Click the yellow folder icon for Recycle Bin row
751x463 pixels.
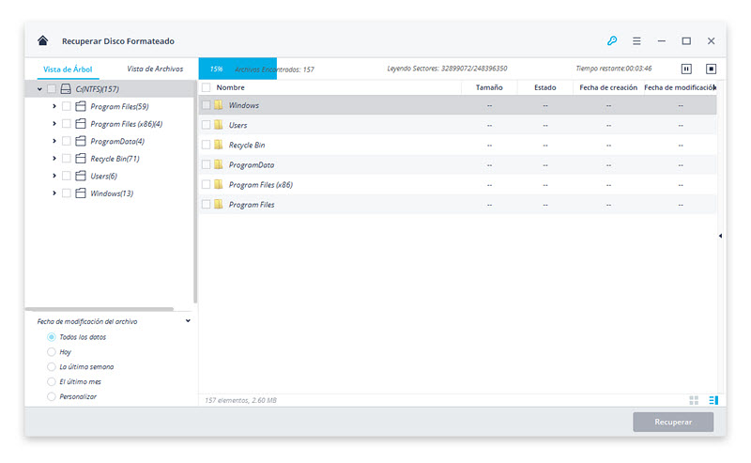[x=219, y=145]
